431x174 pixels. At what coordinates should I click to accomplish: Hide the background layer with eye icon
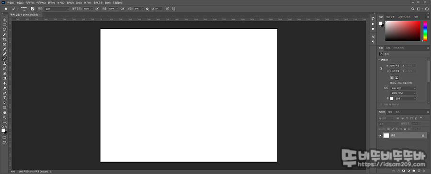[x=380, y=136]
